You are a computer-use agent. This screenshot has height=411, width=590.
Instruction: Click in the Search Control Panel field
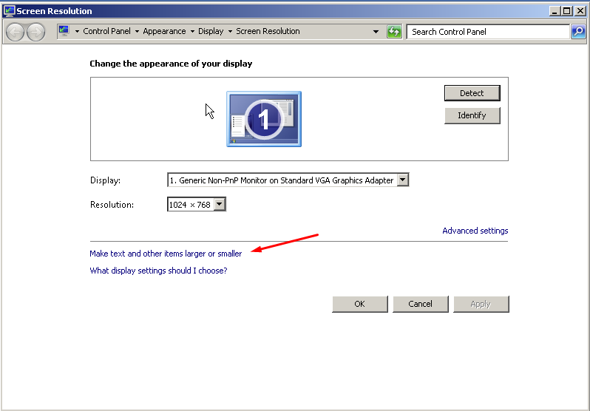click(488, 32)
